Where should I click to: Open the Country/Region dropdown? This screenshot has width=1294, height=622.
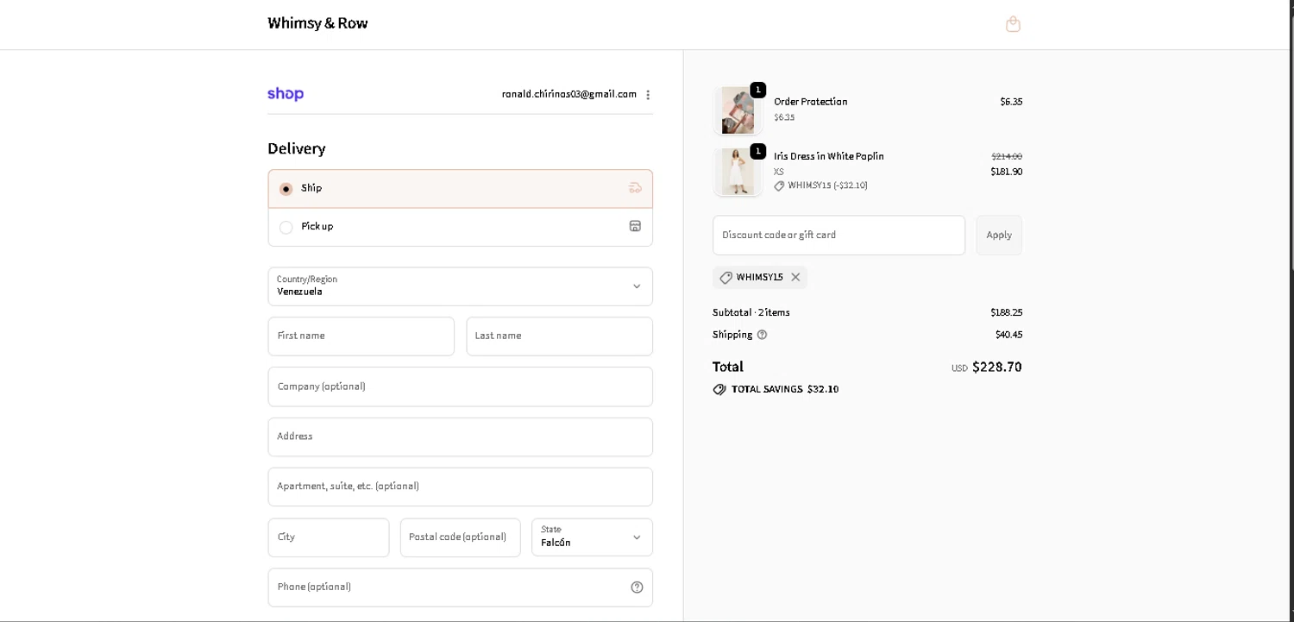[460, 286]
